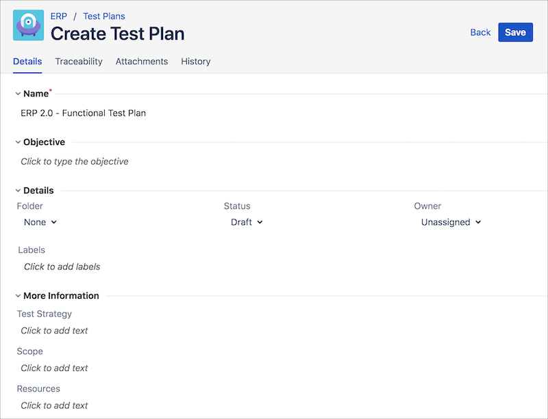Click to type the objective
The width and height of the screenshot is (548, 419).
coord(75,162)
